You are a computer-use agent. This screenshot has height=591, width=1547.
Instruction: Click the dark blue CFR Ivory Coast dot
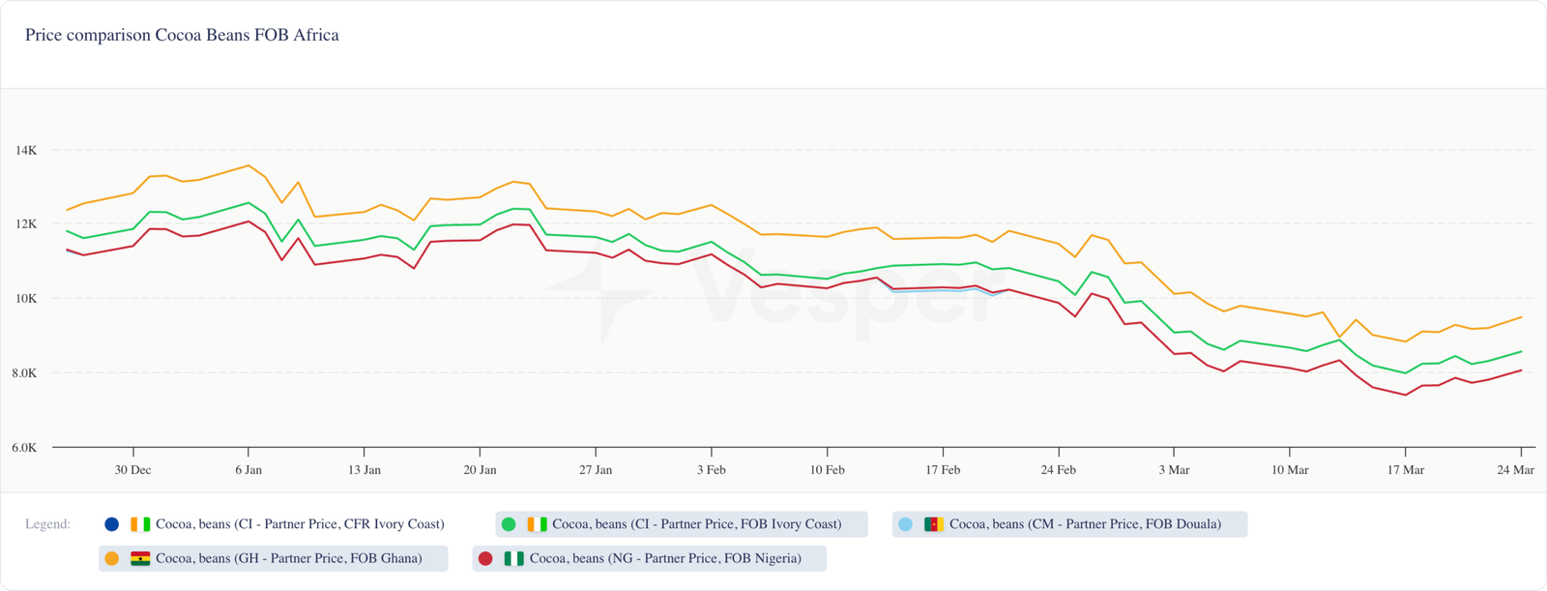tap(111, 524)
